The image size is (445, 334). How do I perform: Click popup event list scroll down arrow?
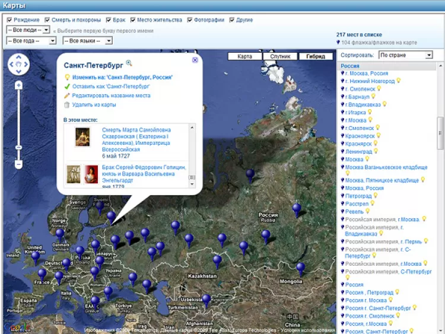(x=192, y=185)
